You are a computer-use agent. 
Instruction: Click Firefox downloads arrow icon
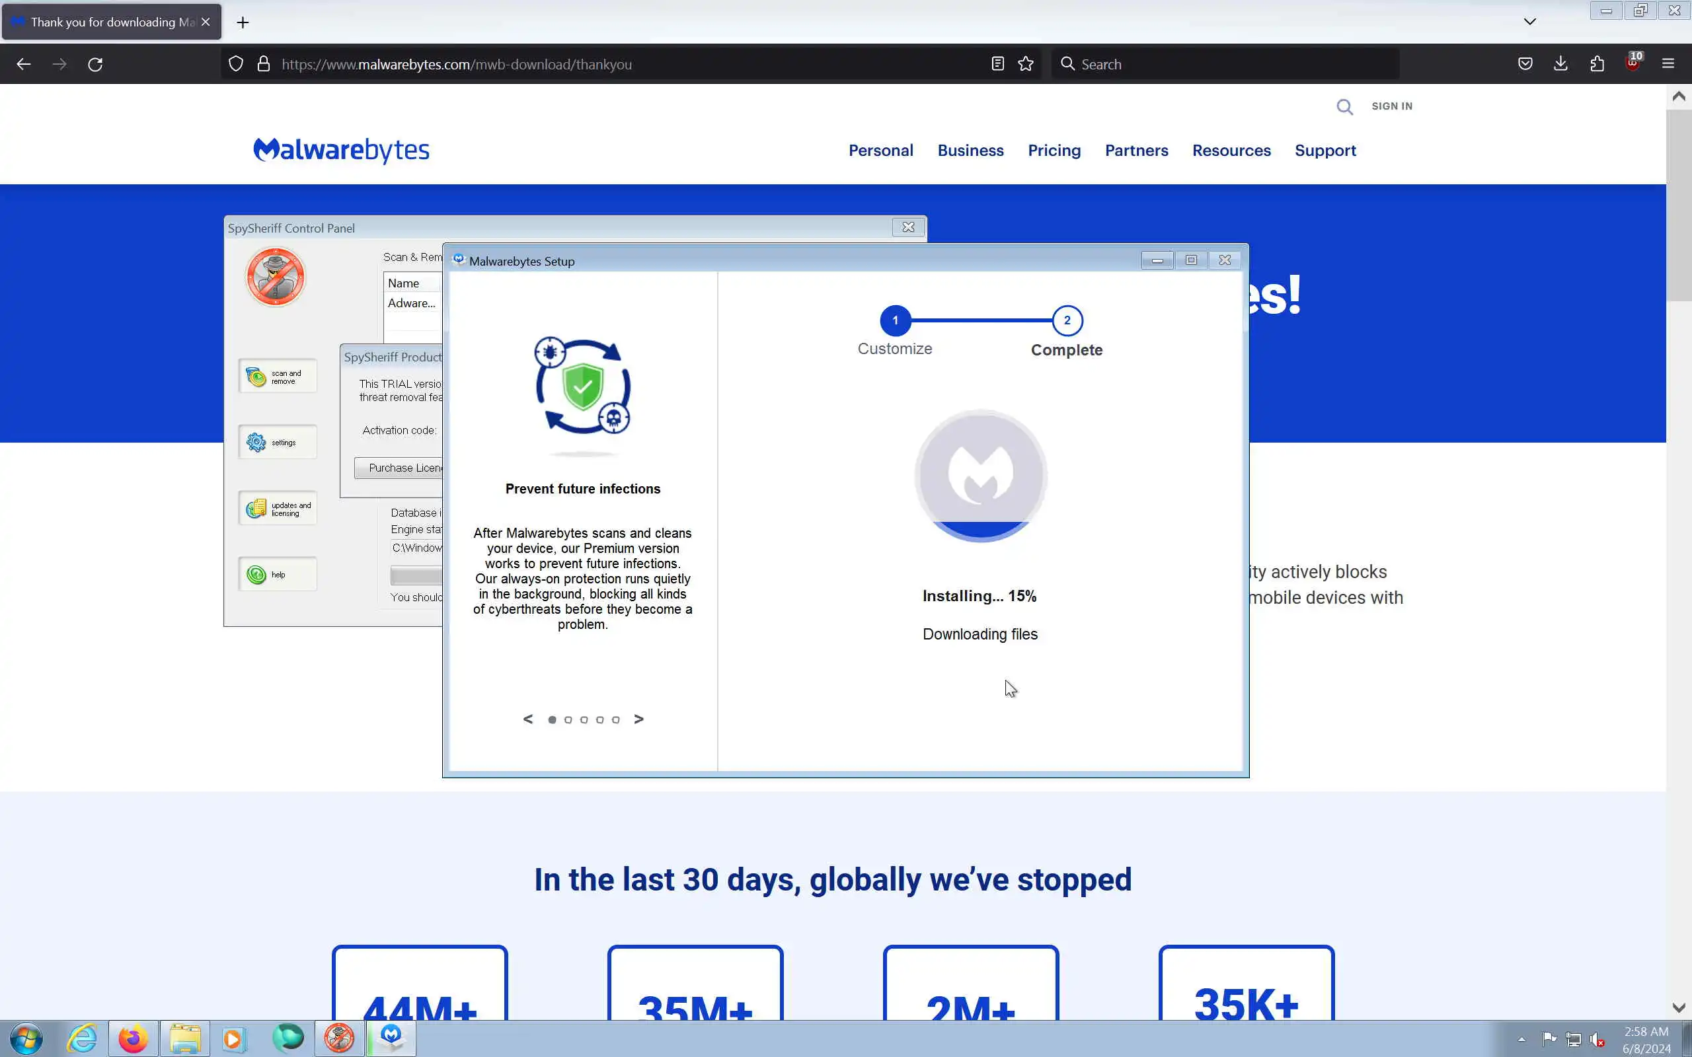(1560, 63)
